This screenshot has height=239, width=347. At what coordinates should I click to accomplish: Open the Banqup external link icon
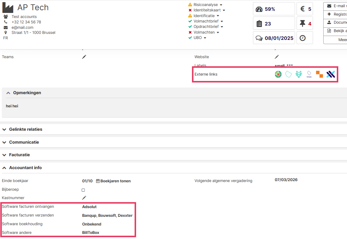309,74
